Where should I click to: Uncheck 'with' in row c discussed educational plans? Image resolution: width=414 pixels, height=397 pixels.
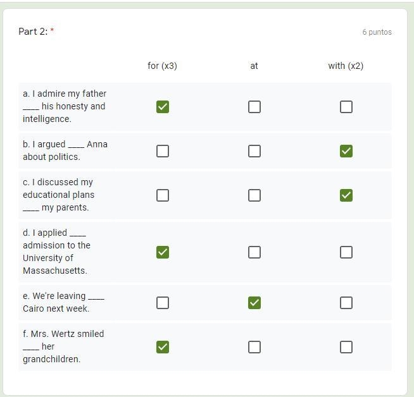(x=346, y=195)
